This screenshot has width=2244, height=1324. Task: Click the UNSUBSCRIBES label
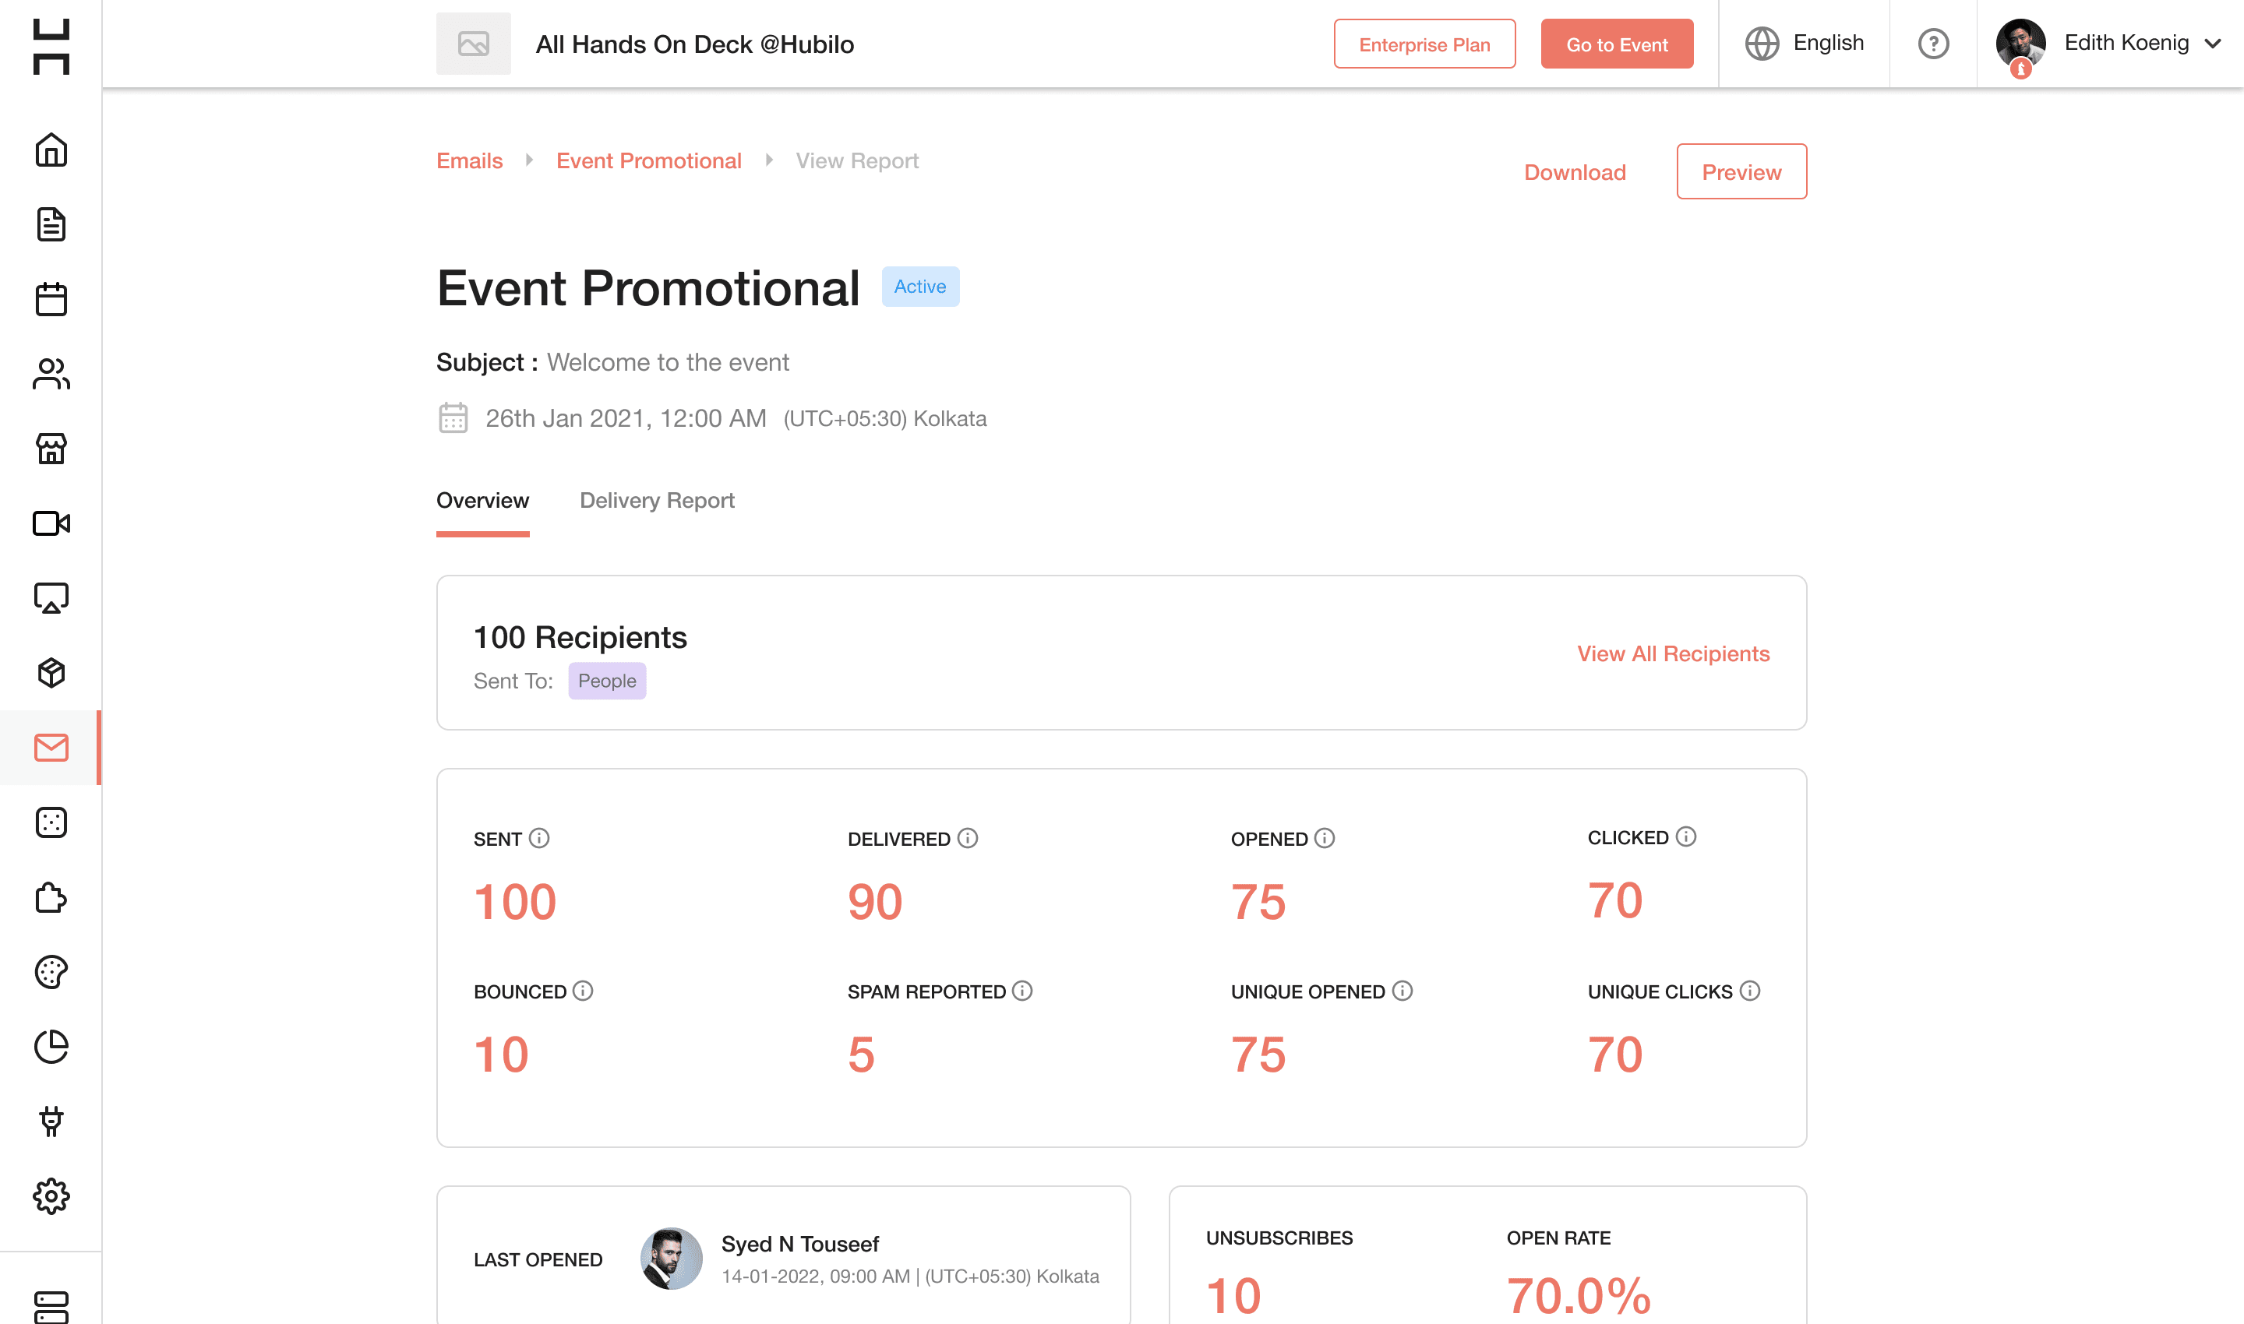point(1279,1238)
